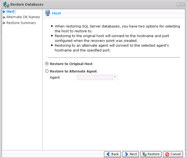Go to the Host step in sidebar
This screenshot has height=158, width=187.
click(x=10, y=11)
